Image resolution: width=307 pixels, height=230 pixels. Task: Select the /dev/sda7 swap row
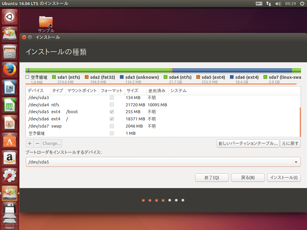coord(163,126)
